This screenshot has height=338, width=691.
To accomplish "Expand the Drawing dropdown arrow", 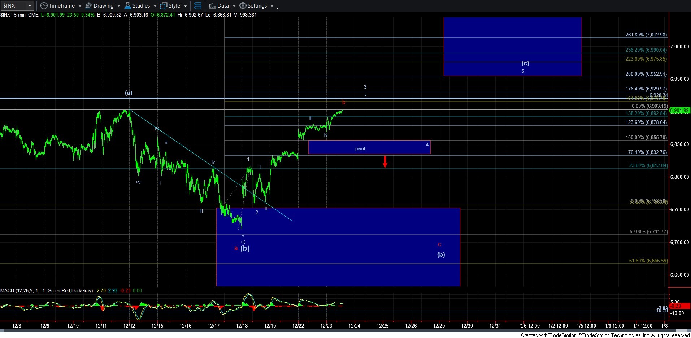I will 119,6.
